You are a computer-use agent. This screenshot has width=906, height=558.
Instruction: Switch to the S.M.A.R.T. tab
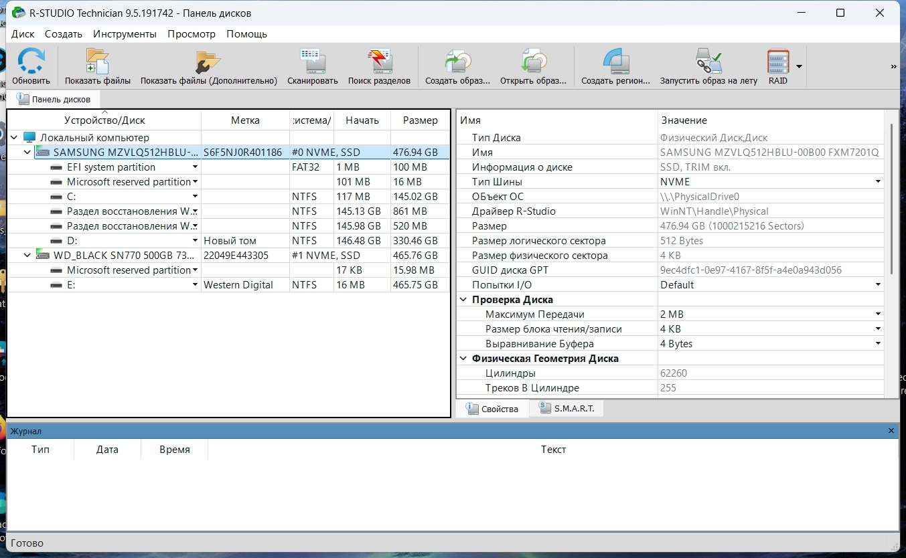click(567, 408)
